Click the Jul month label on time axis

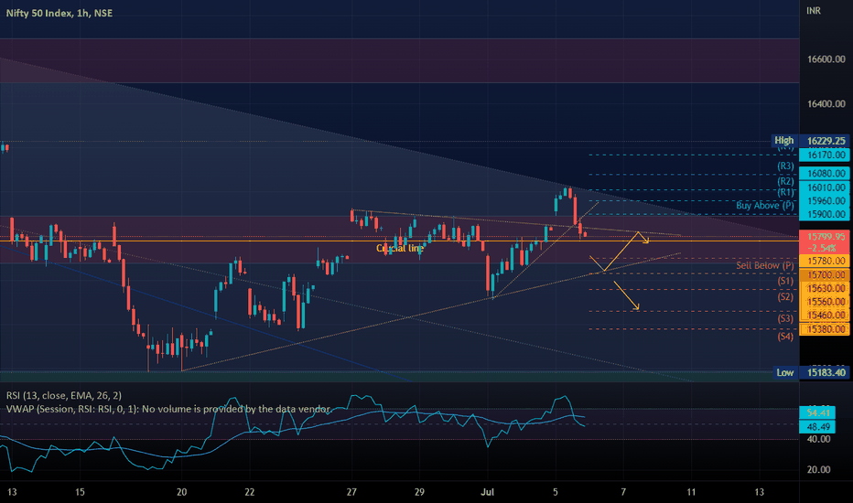click(x=488, y=492)
